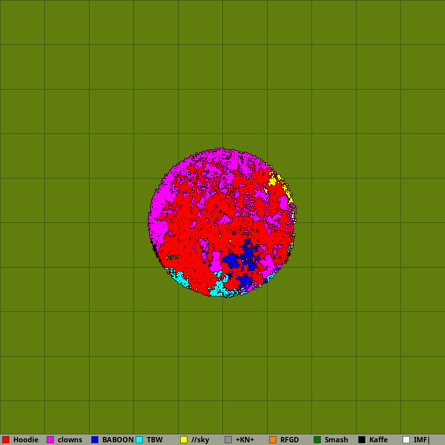
Task: Select the Kaffe legend text
Action: [x=378, y=440]
